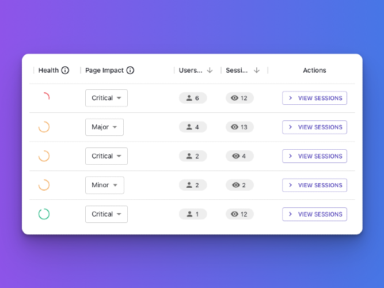The image size is (384, 288).
Task: Open the Major page impact dropdown
Action: (104, 127)
